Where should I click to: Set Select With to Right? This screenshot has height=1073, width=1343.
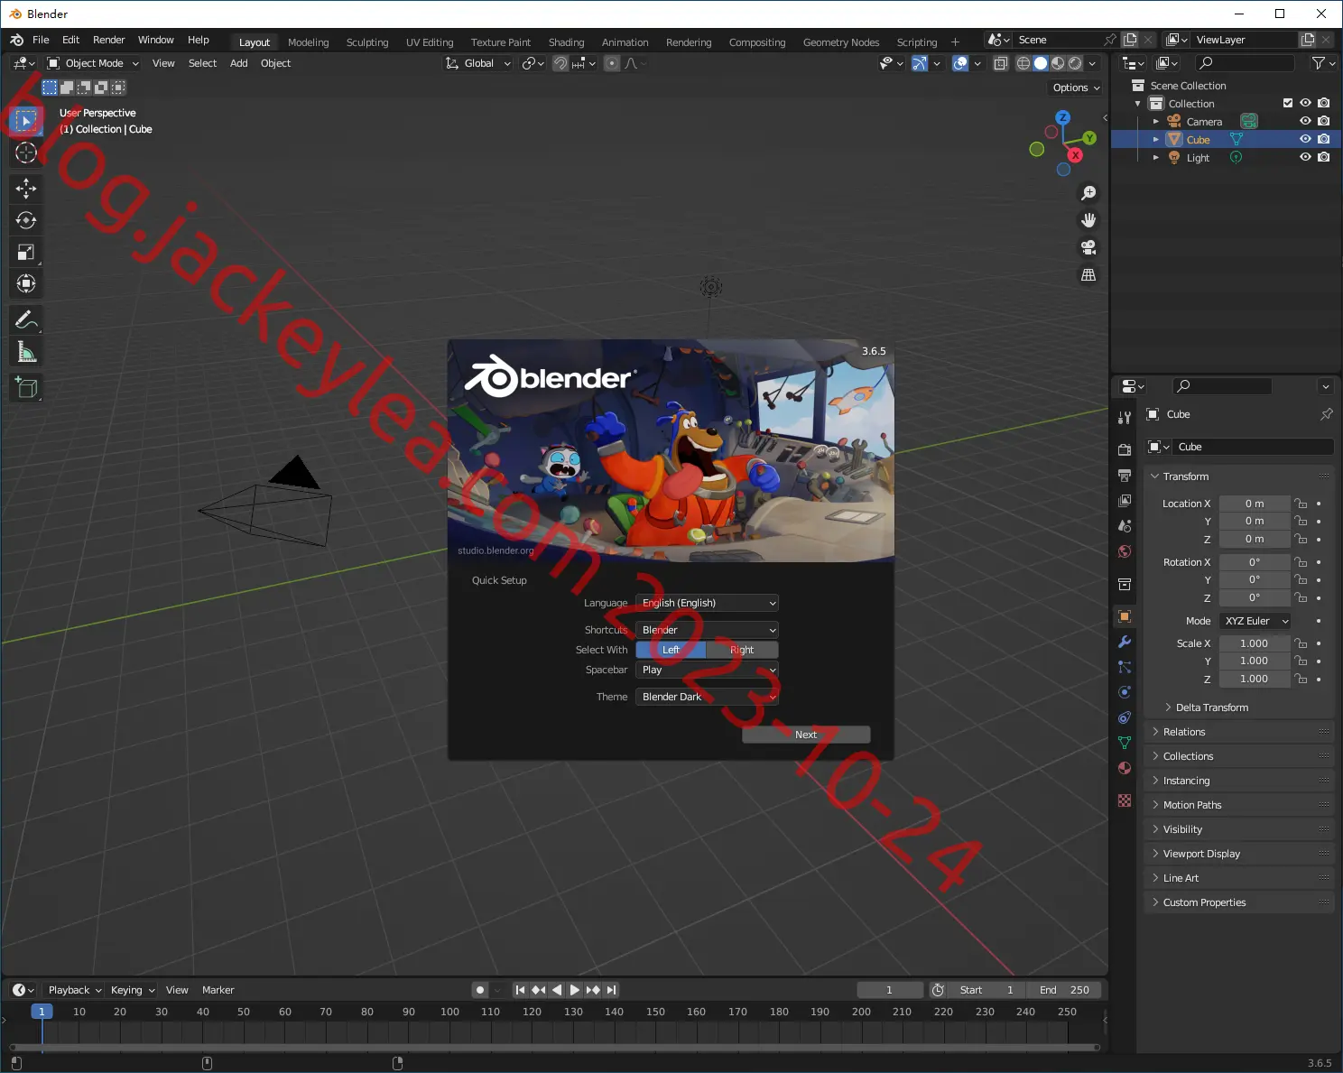[x=742, y=650]
